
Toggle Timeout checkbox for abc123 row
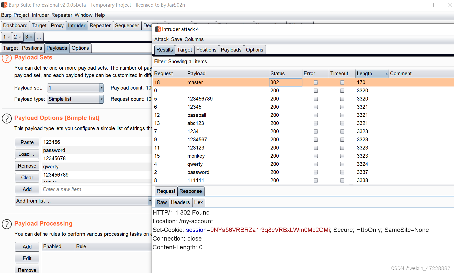pos(342,123)
